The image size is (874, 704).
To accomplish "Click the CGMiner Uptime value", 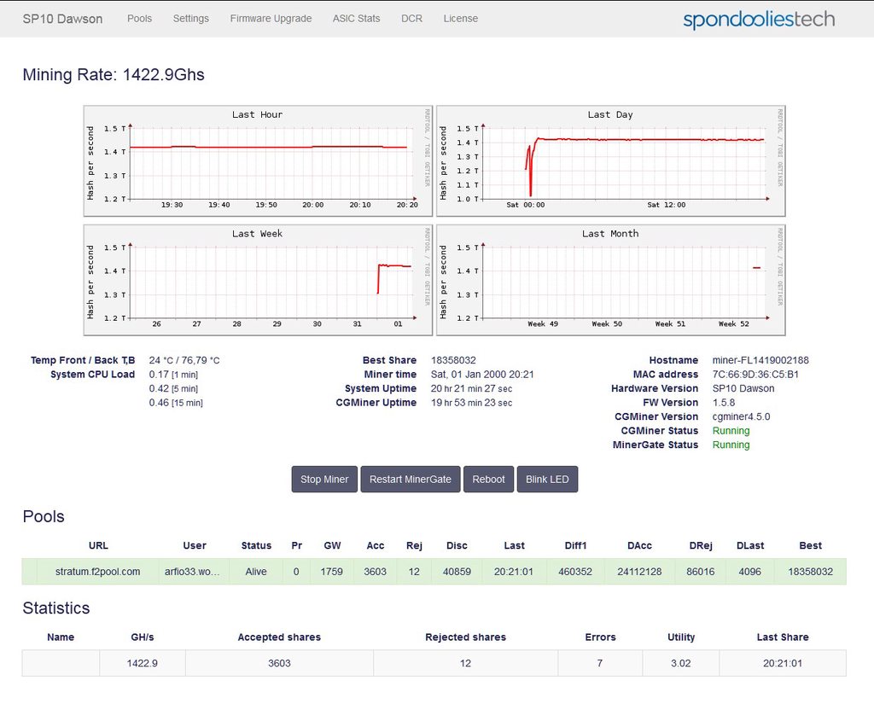I will [471, 403].
